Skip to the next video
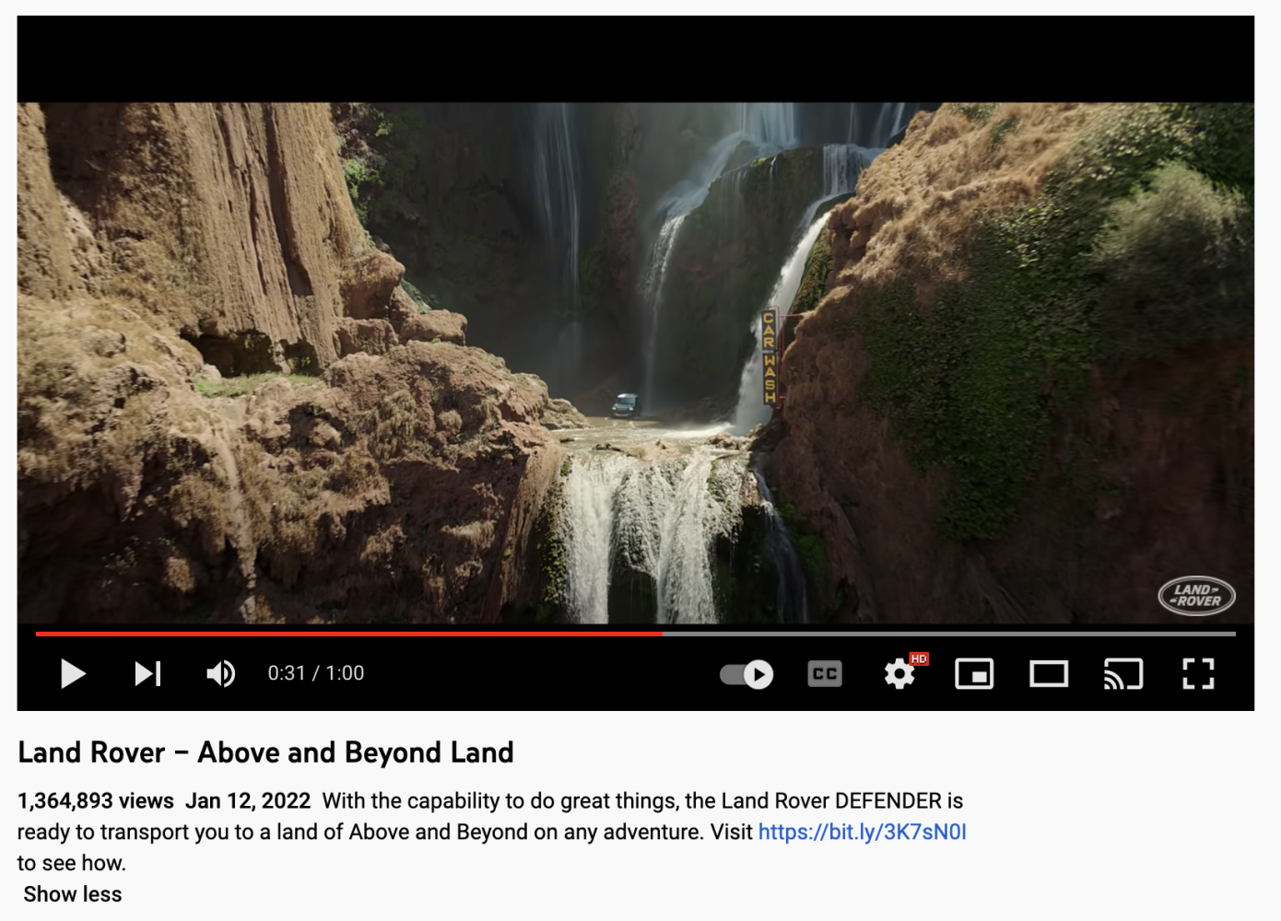 pos(147,674)
